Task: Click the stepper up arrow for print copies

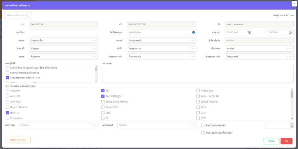Action: point(292,124)
